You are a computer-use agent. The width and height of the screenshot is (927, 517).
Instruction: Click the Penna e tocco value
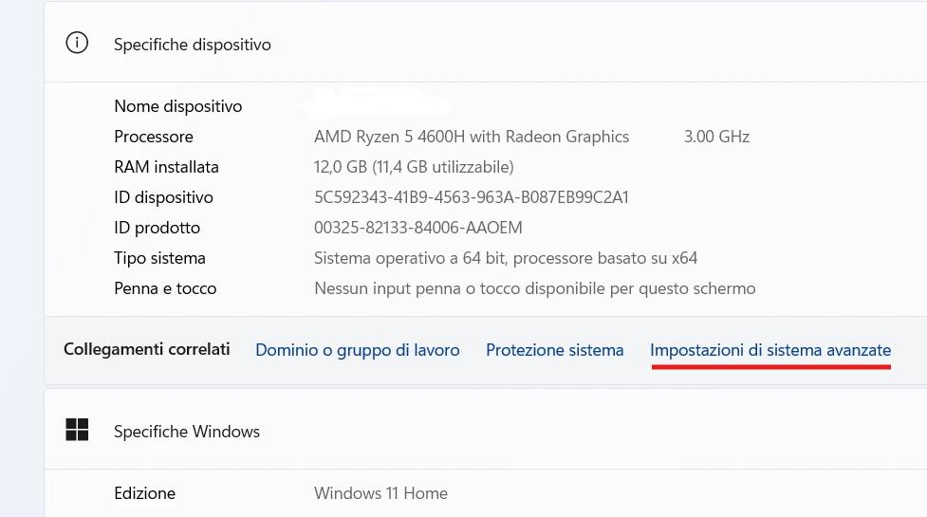click(x=534, y=288)
